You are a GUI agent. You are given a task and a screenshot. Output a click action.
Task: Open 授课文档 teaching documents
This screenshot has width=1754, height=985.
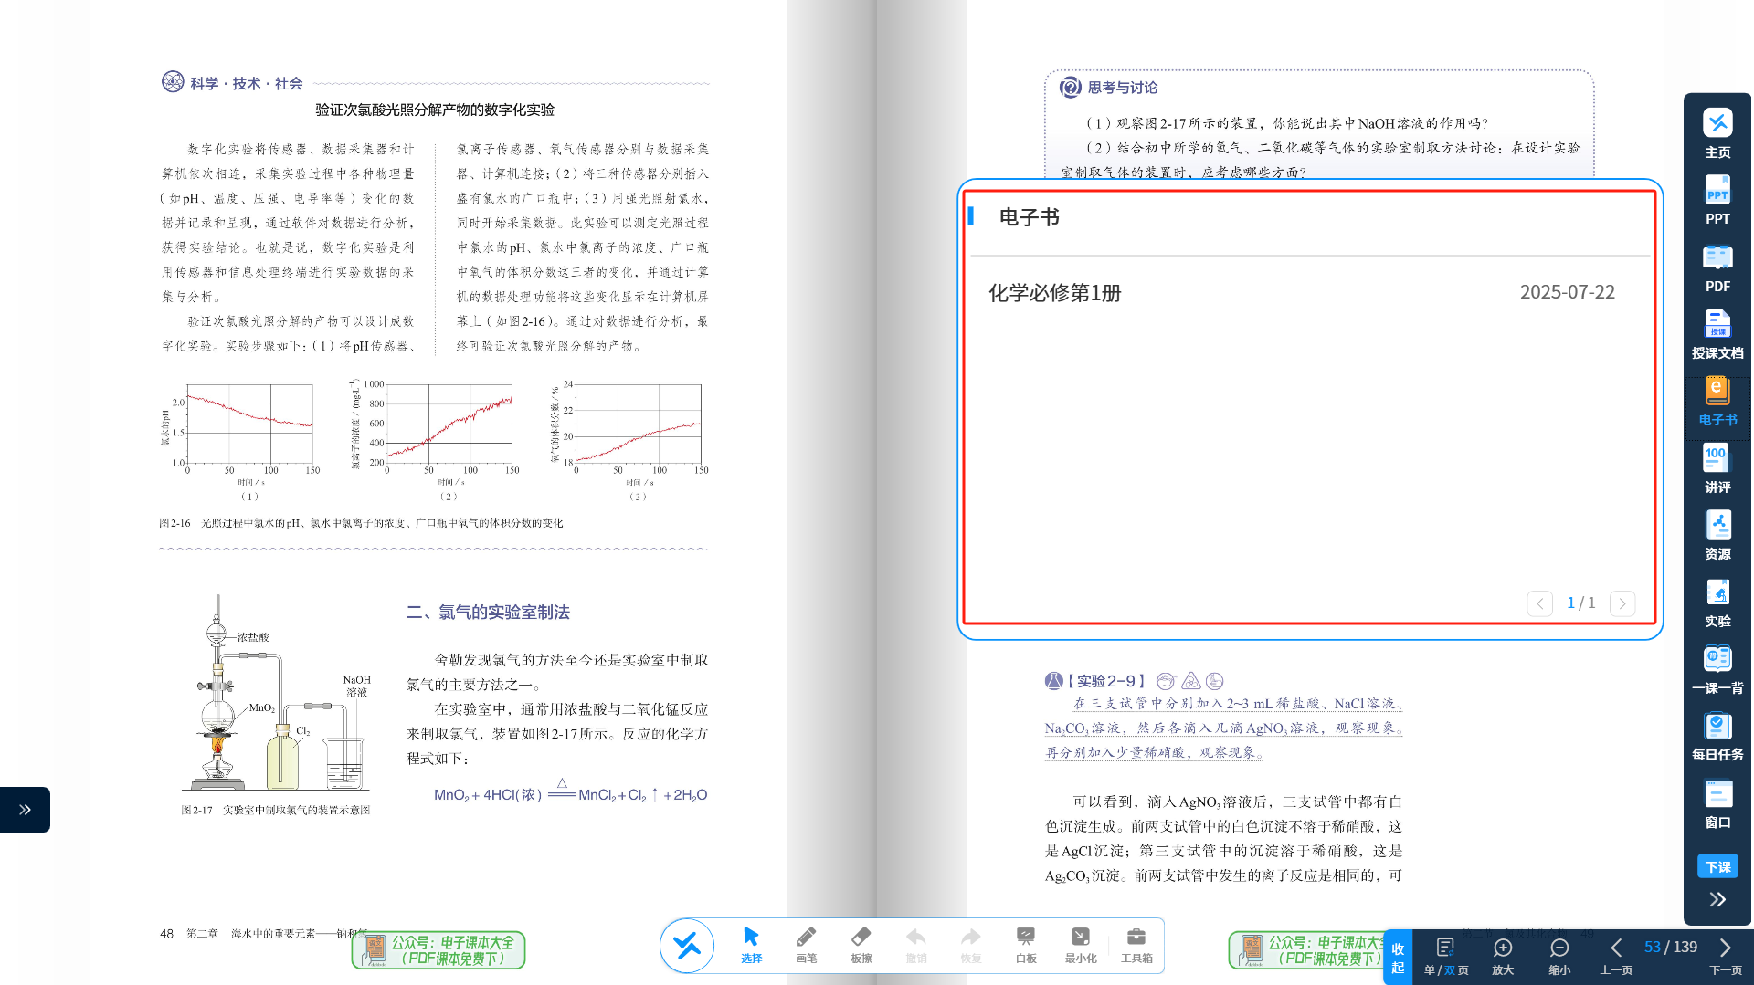[1717, 334]
